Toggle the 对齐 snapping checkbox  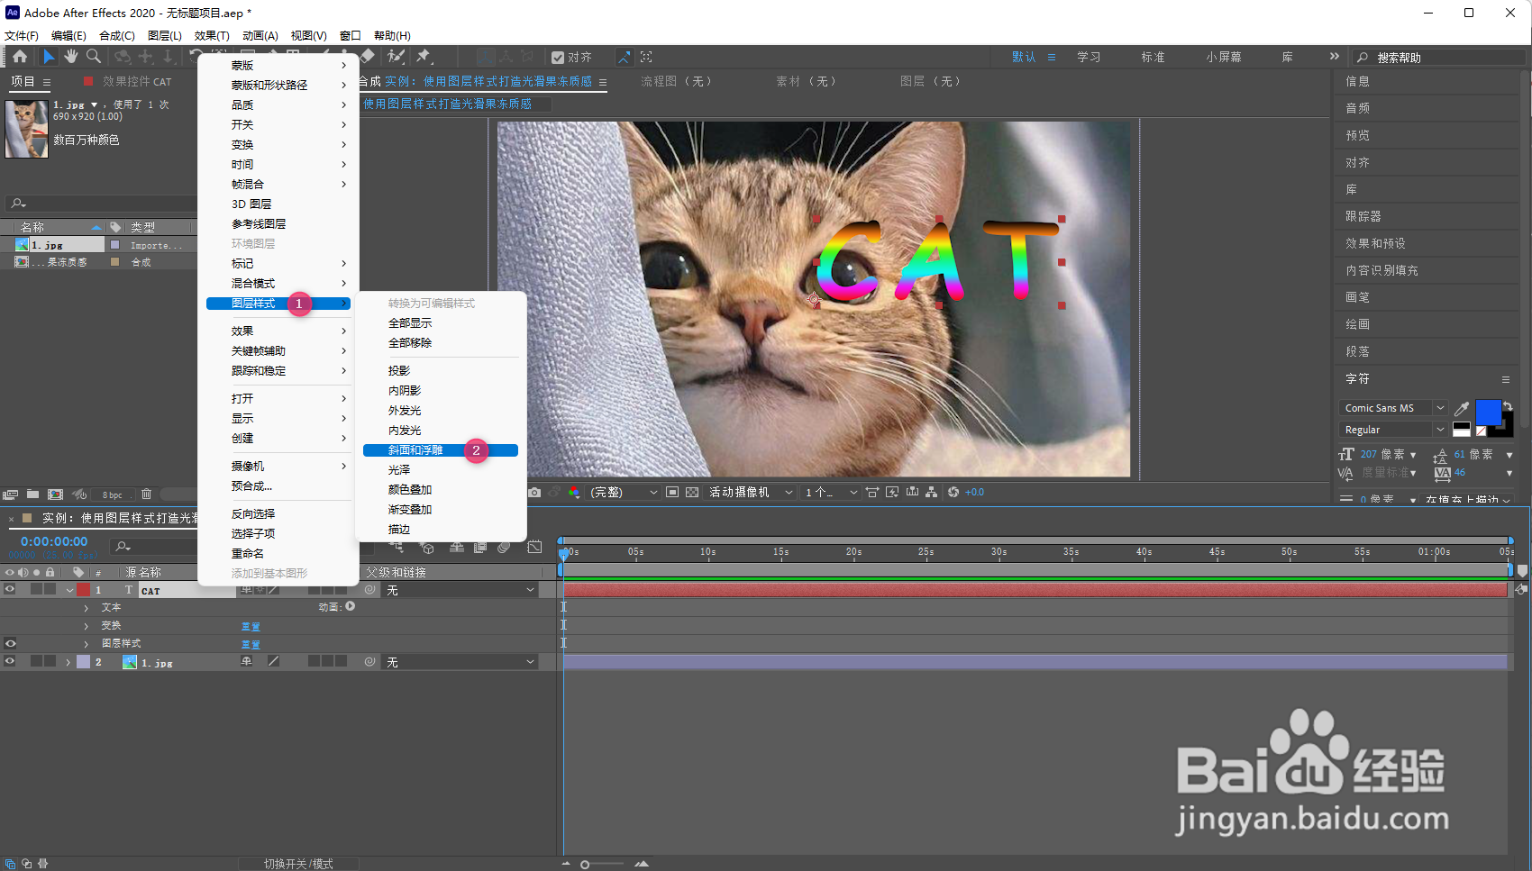[x=558, y=58]
